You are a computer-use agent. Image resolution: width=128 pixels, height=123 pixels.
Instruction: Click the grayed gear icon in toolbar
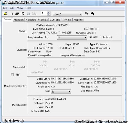click(28, 14)
